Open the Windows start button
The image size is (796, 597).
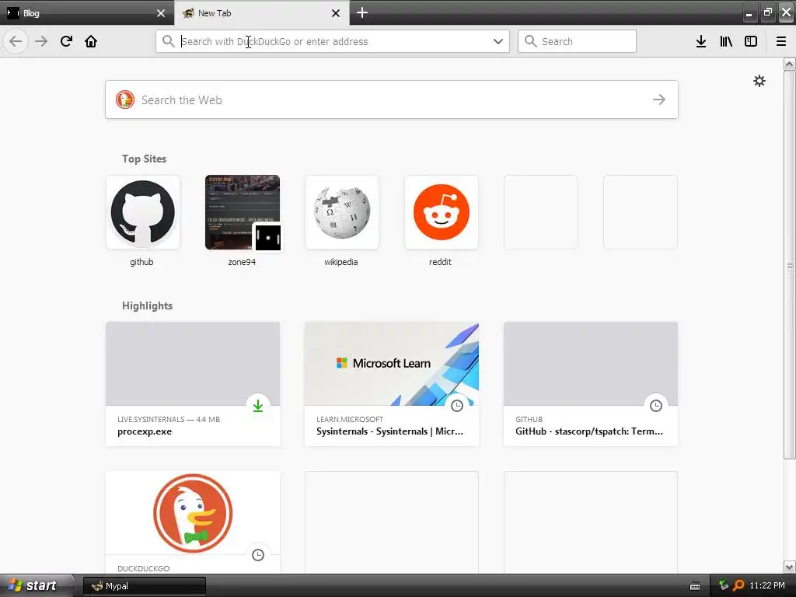point(37,585)
